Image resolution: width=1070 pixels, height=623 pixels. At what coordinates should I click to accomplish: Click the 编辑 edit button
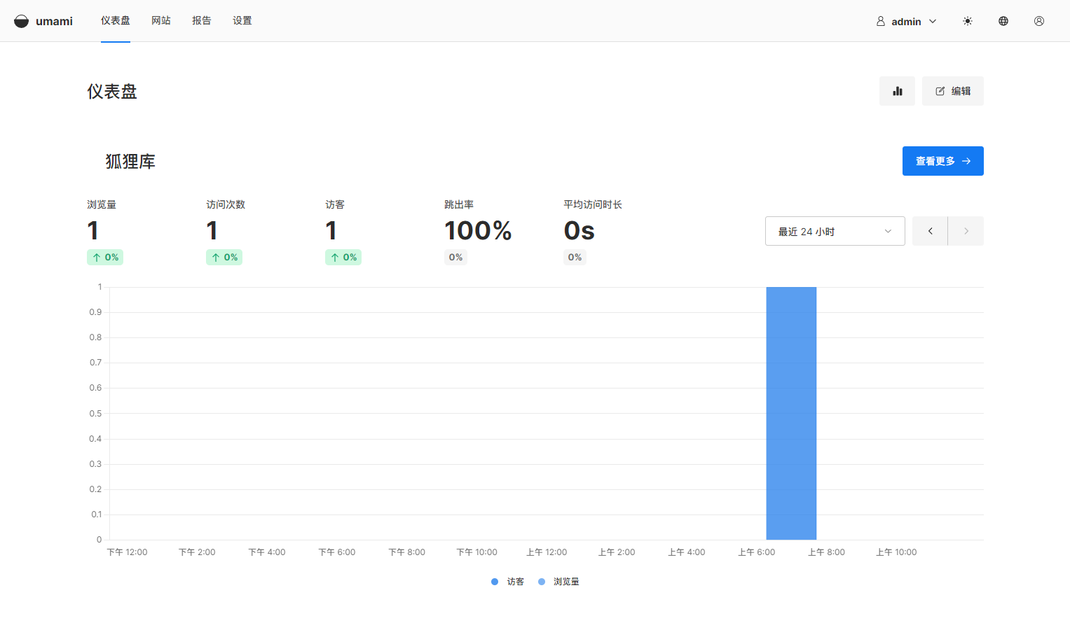952,91
